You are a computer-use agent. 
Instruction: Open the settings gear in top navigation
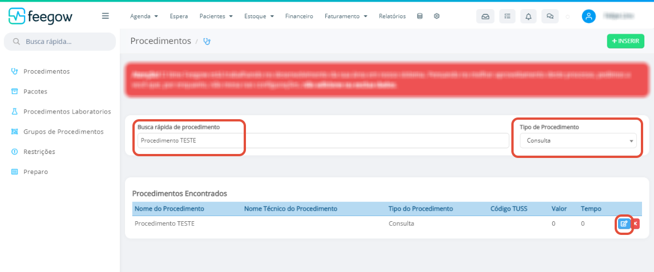(437, 16)
